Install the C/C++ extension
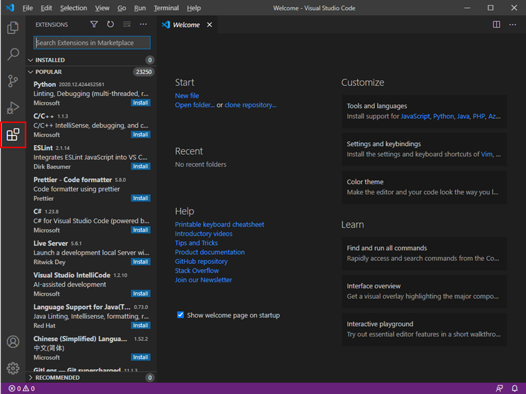This screenshot has height=394, width=526. tap(141, 135)
